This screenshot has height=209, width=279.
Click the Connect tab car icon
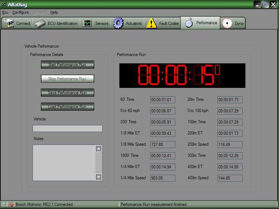(8, 23)
